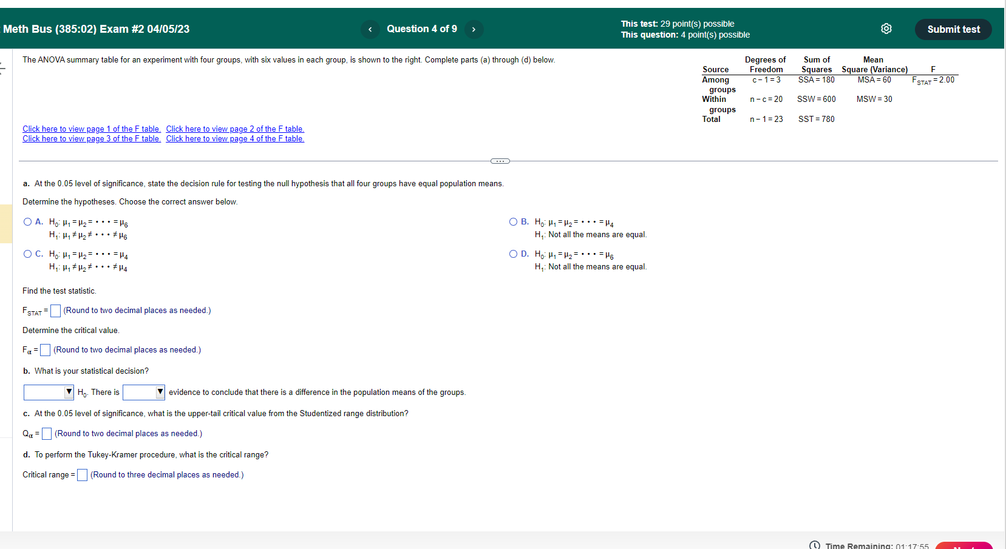
Task: Click the Submit test button
Action: coord(953,29)
